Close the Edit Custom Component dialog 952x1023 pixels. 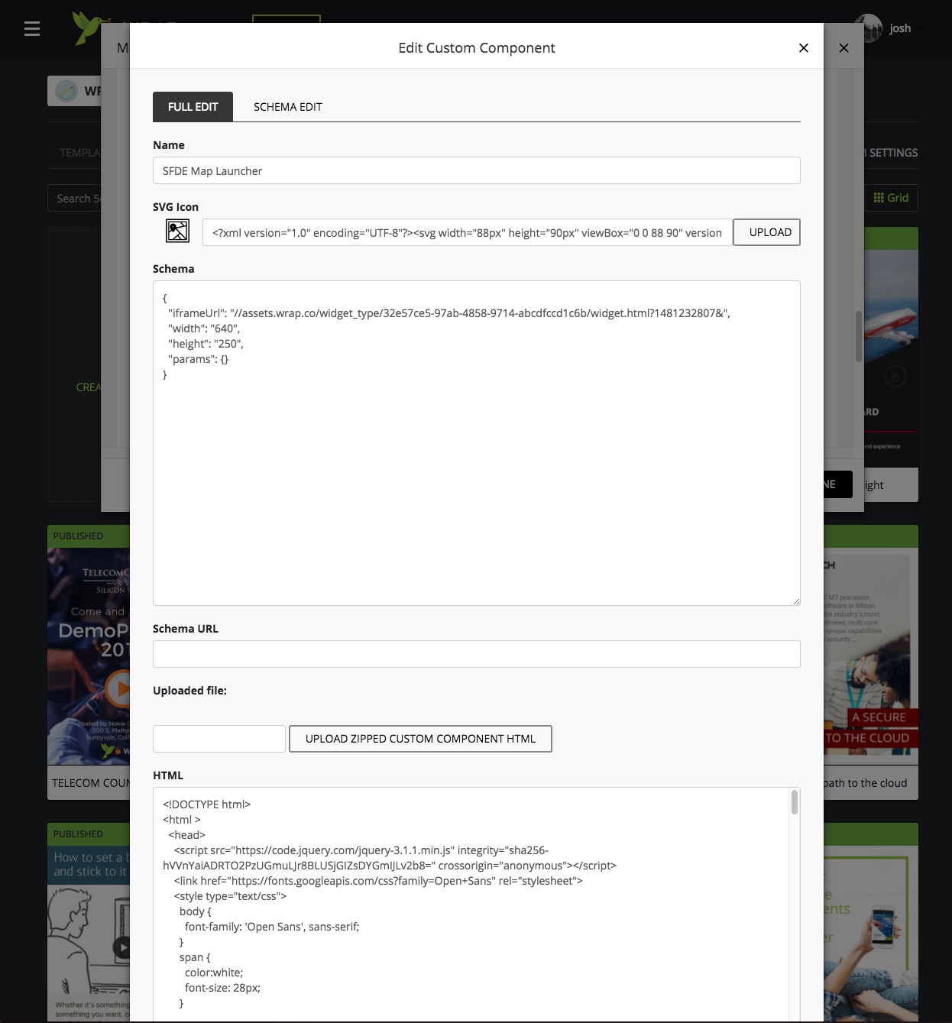(803, 48)
